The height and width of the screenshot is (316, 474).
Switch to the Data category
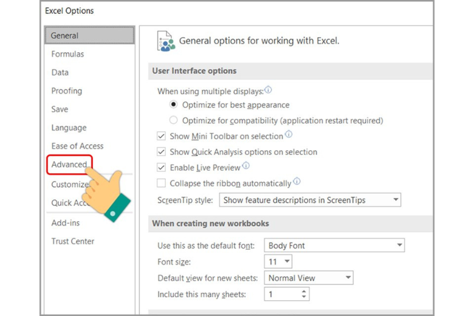(x=60, y=72)
